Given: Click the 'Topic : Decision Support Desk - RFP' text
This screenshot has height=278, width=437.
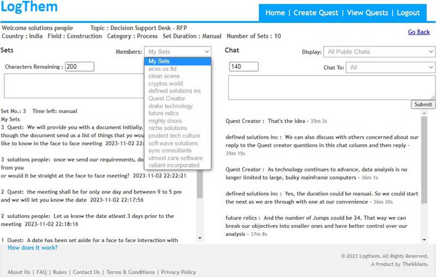Looking at the screenshot, I should (139, 28).
